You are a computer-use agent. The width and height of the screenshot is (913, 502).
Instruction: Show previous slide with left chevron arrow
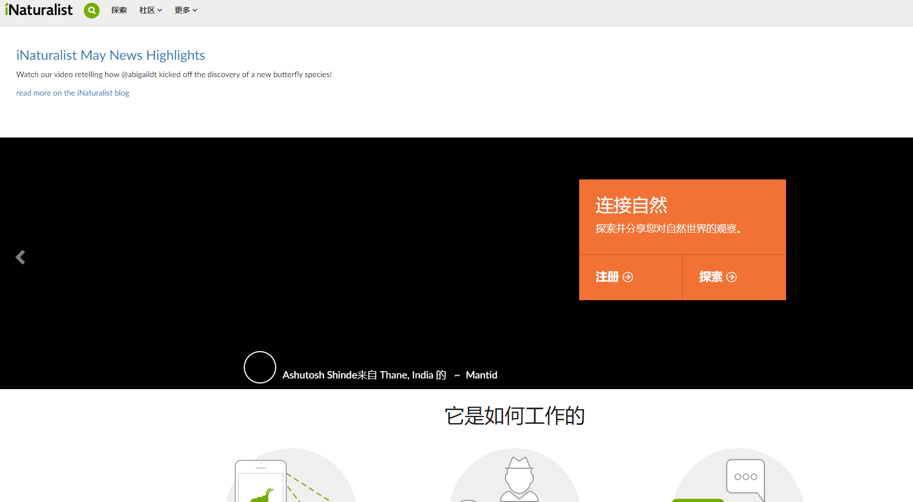tap(20, 257)
